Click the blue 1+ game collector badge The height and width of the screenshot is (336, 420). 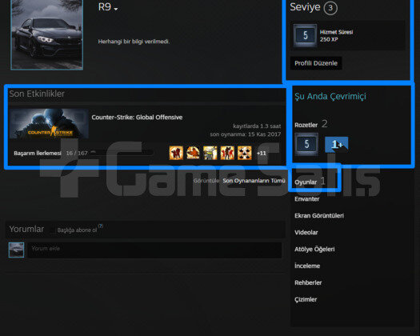tap(337, 145)
